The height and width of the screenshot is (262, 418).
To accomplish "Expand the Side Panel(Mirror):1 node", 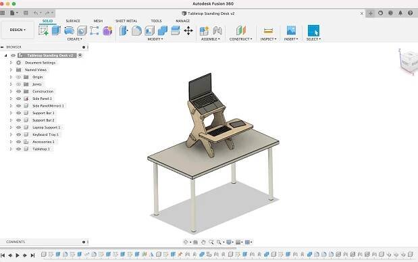I will [x=11, y=106].
